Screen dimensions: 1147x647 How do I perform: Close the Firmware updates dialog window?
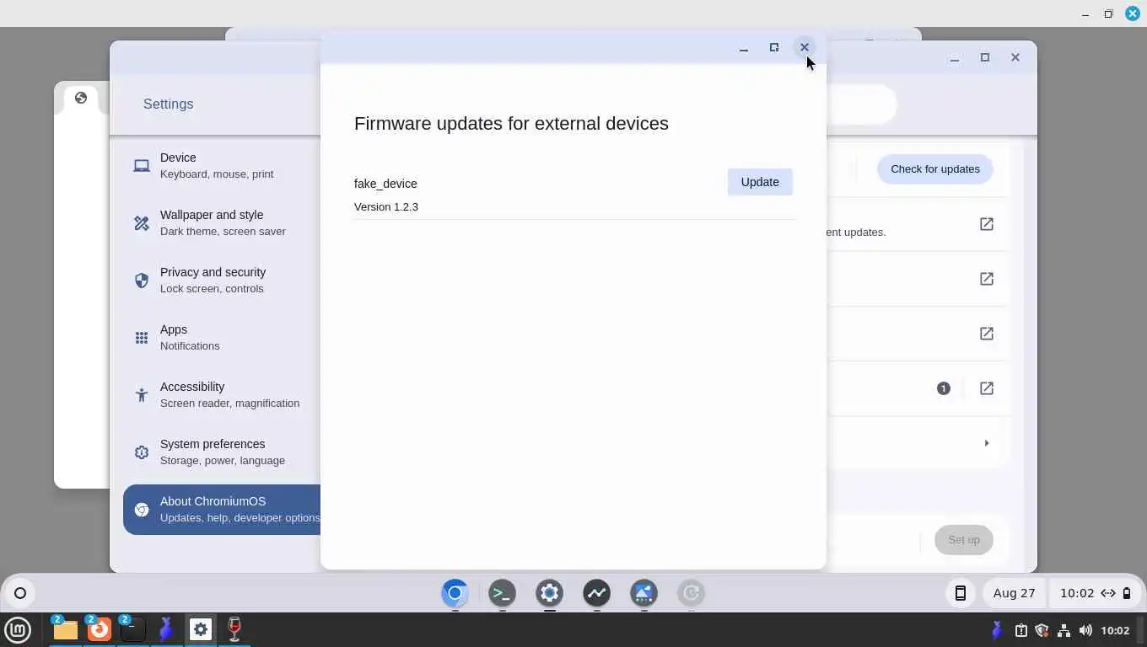(805, 47)
